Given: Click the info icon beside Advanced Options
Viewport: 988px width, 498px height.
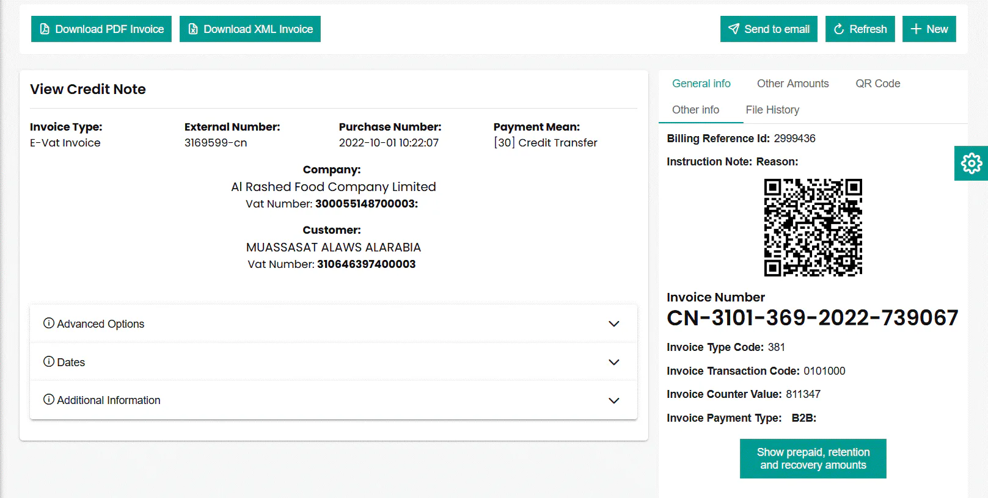Looking at the screenshot, I should 49,323.
